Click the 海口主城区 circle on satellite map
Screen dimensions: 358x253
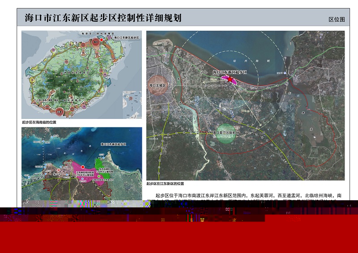pos(158,85)
